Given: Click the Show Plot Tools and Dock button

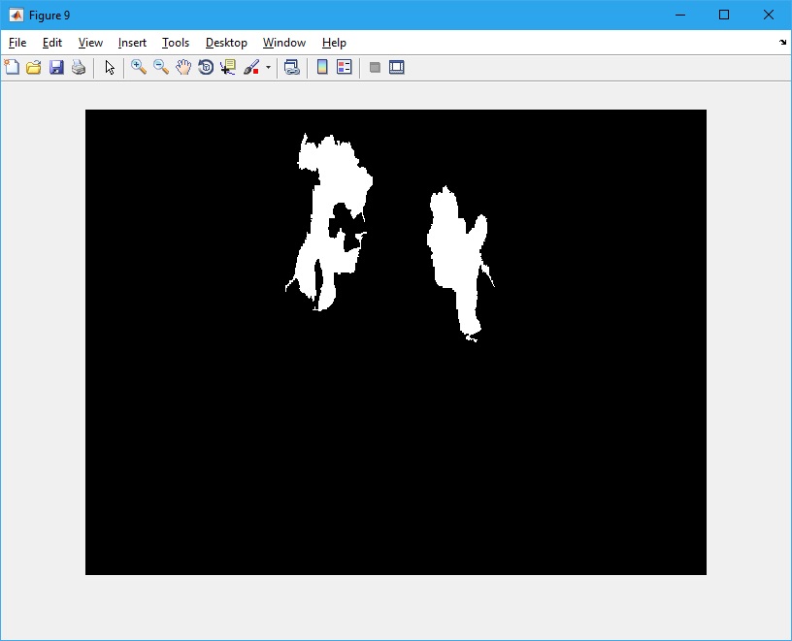Looking at the screenshot, I should point(397,68).
